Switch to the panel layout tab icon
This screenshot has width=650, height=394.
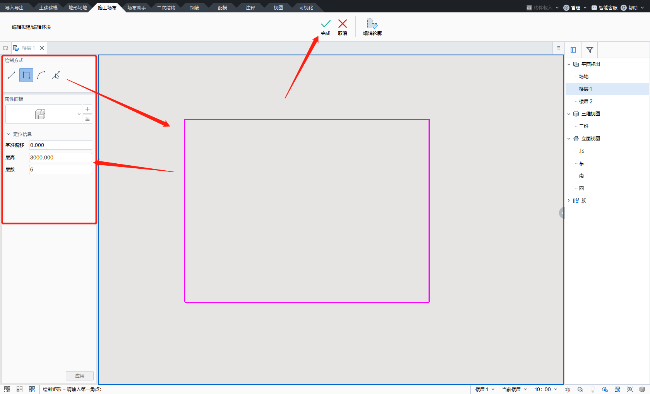coord(573,50)
